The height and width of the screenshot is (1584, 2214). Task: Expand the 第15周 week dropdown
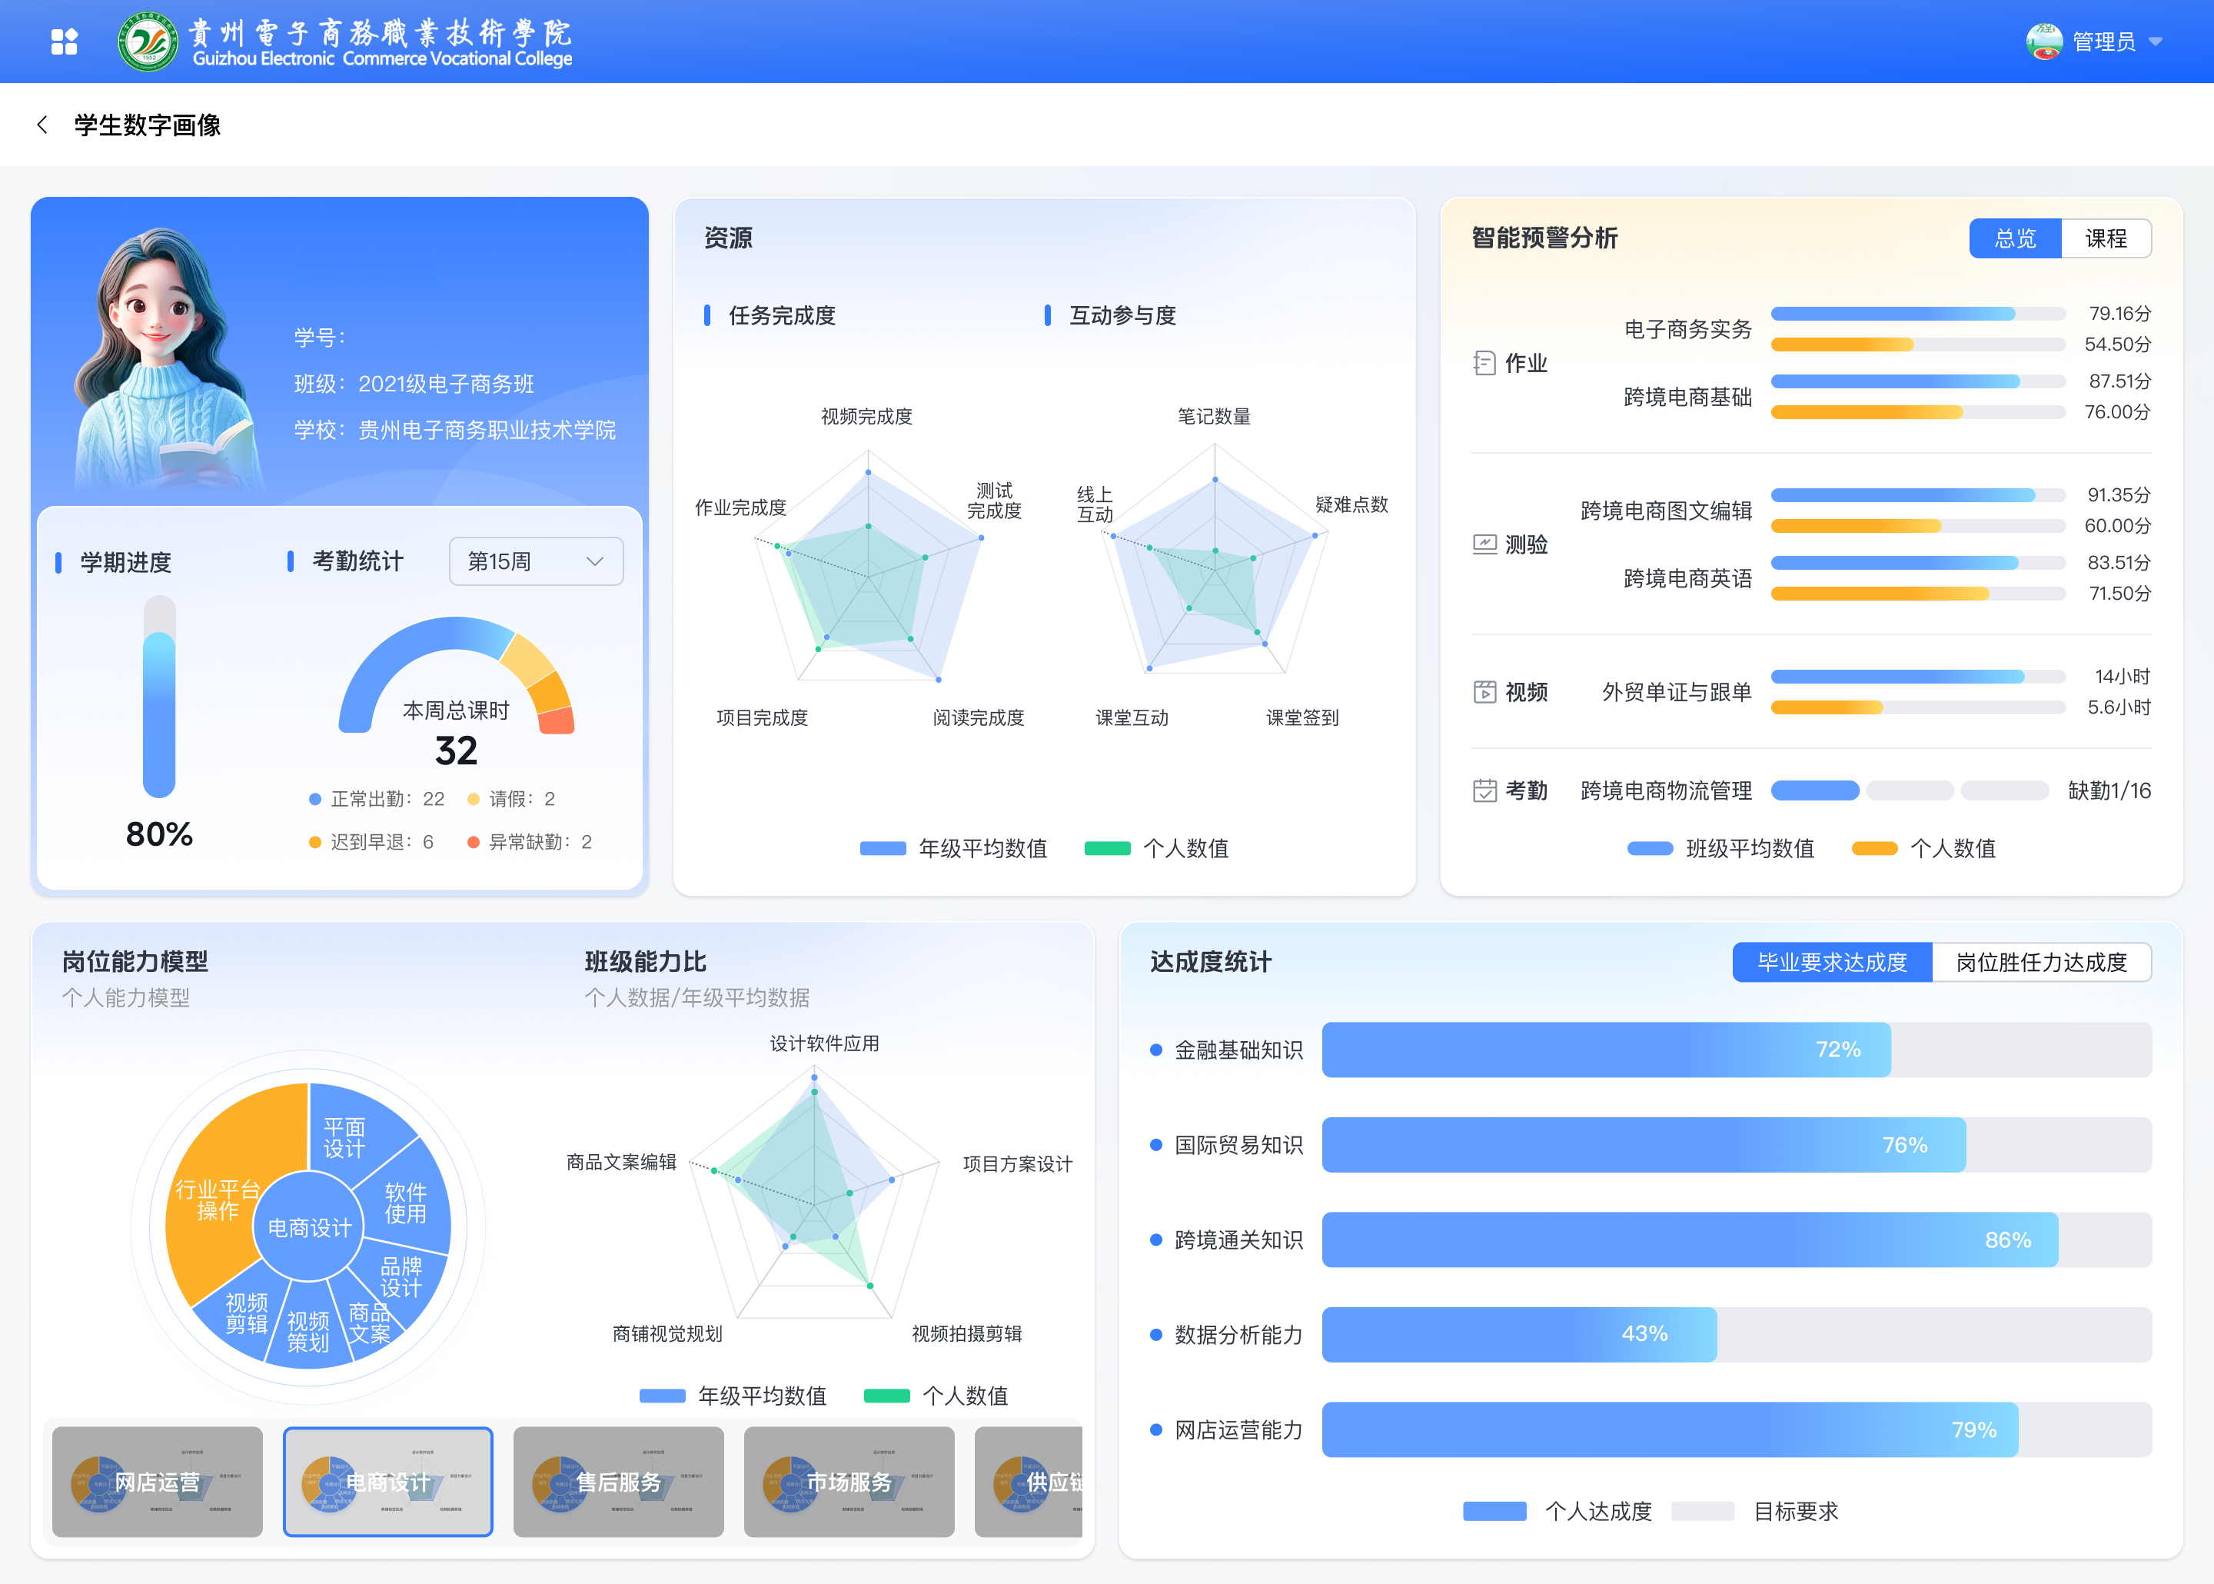tap(535, 562)
